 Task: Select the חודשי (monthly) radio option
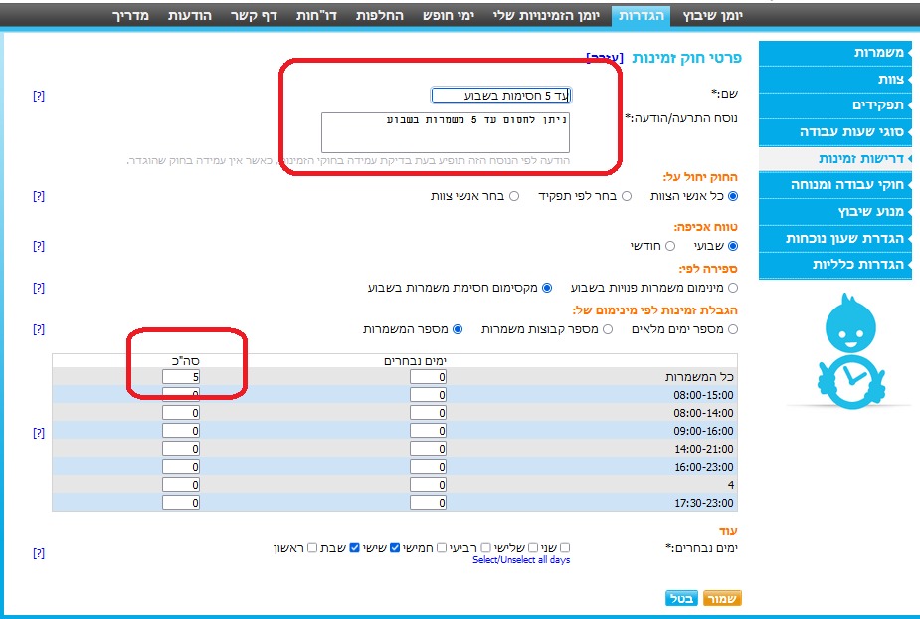670,245
